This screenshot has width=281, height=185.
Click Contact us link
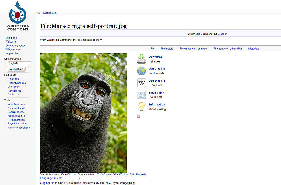tap(13, 94)
